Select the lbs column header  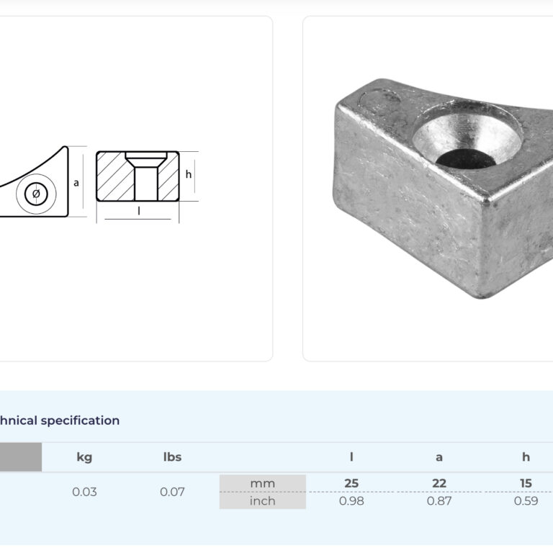coord(172,457)
